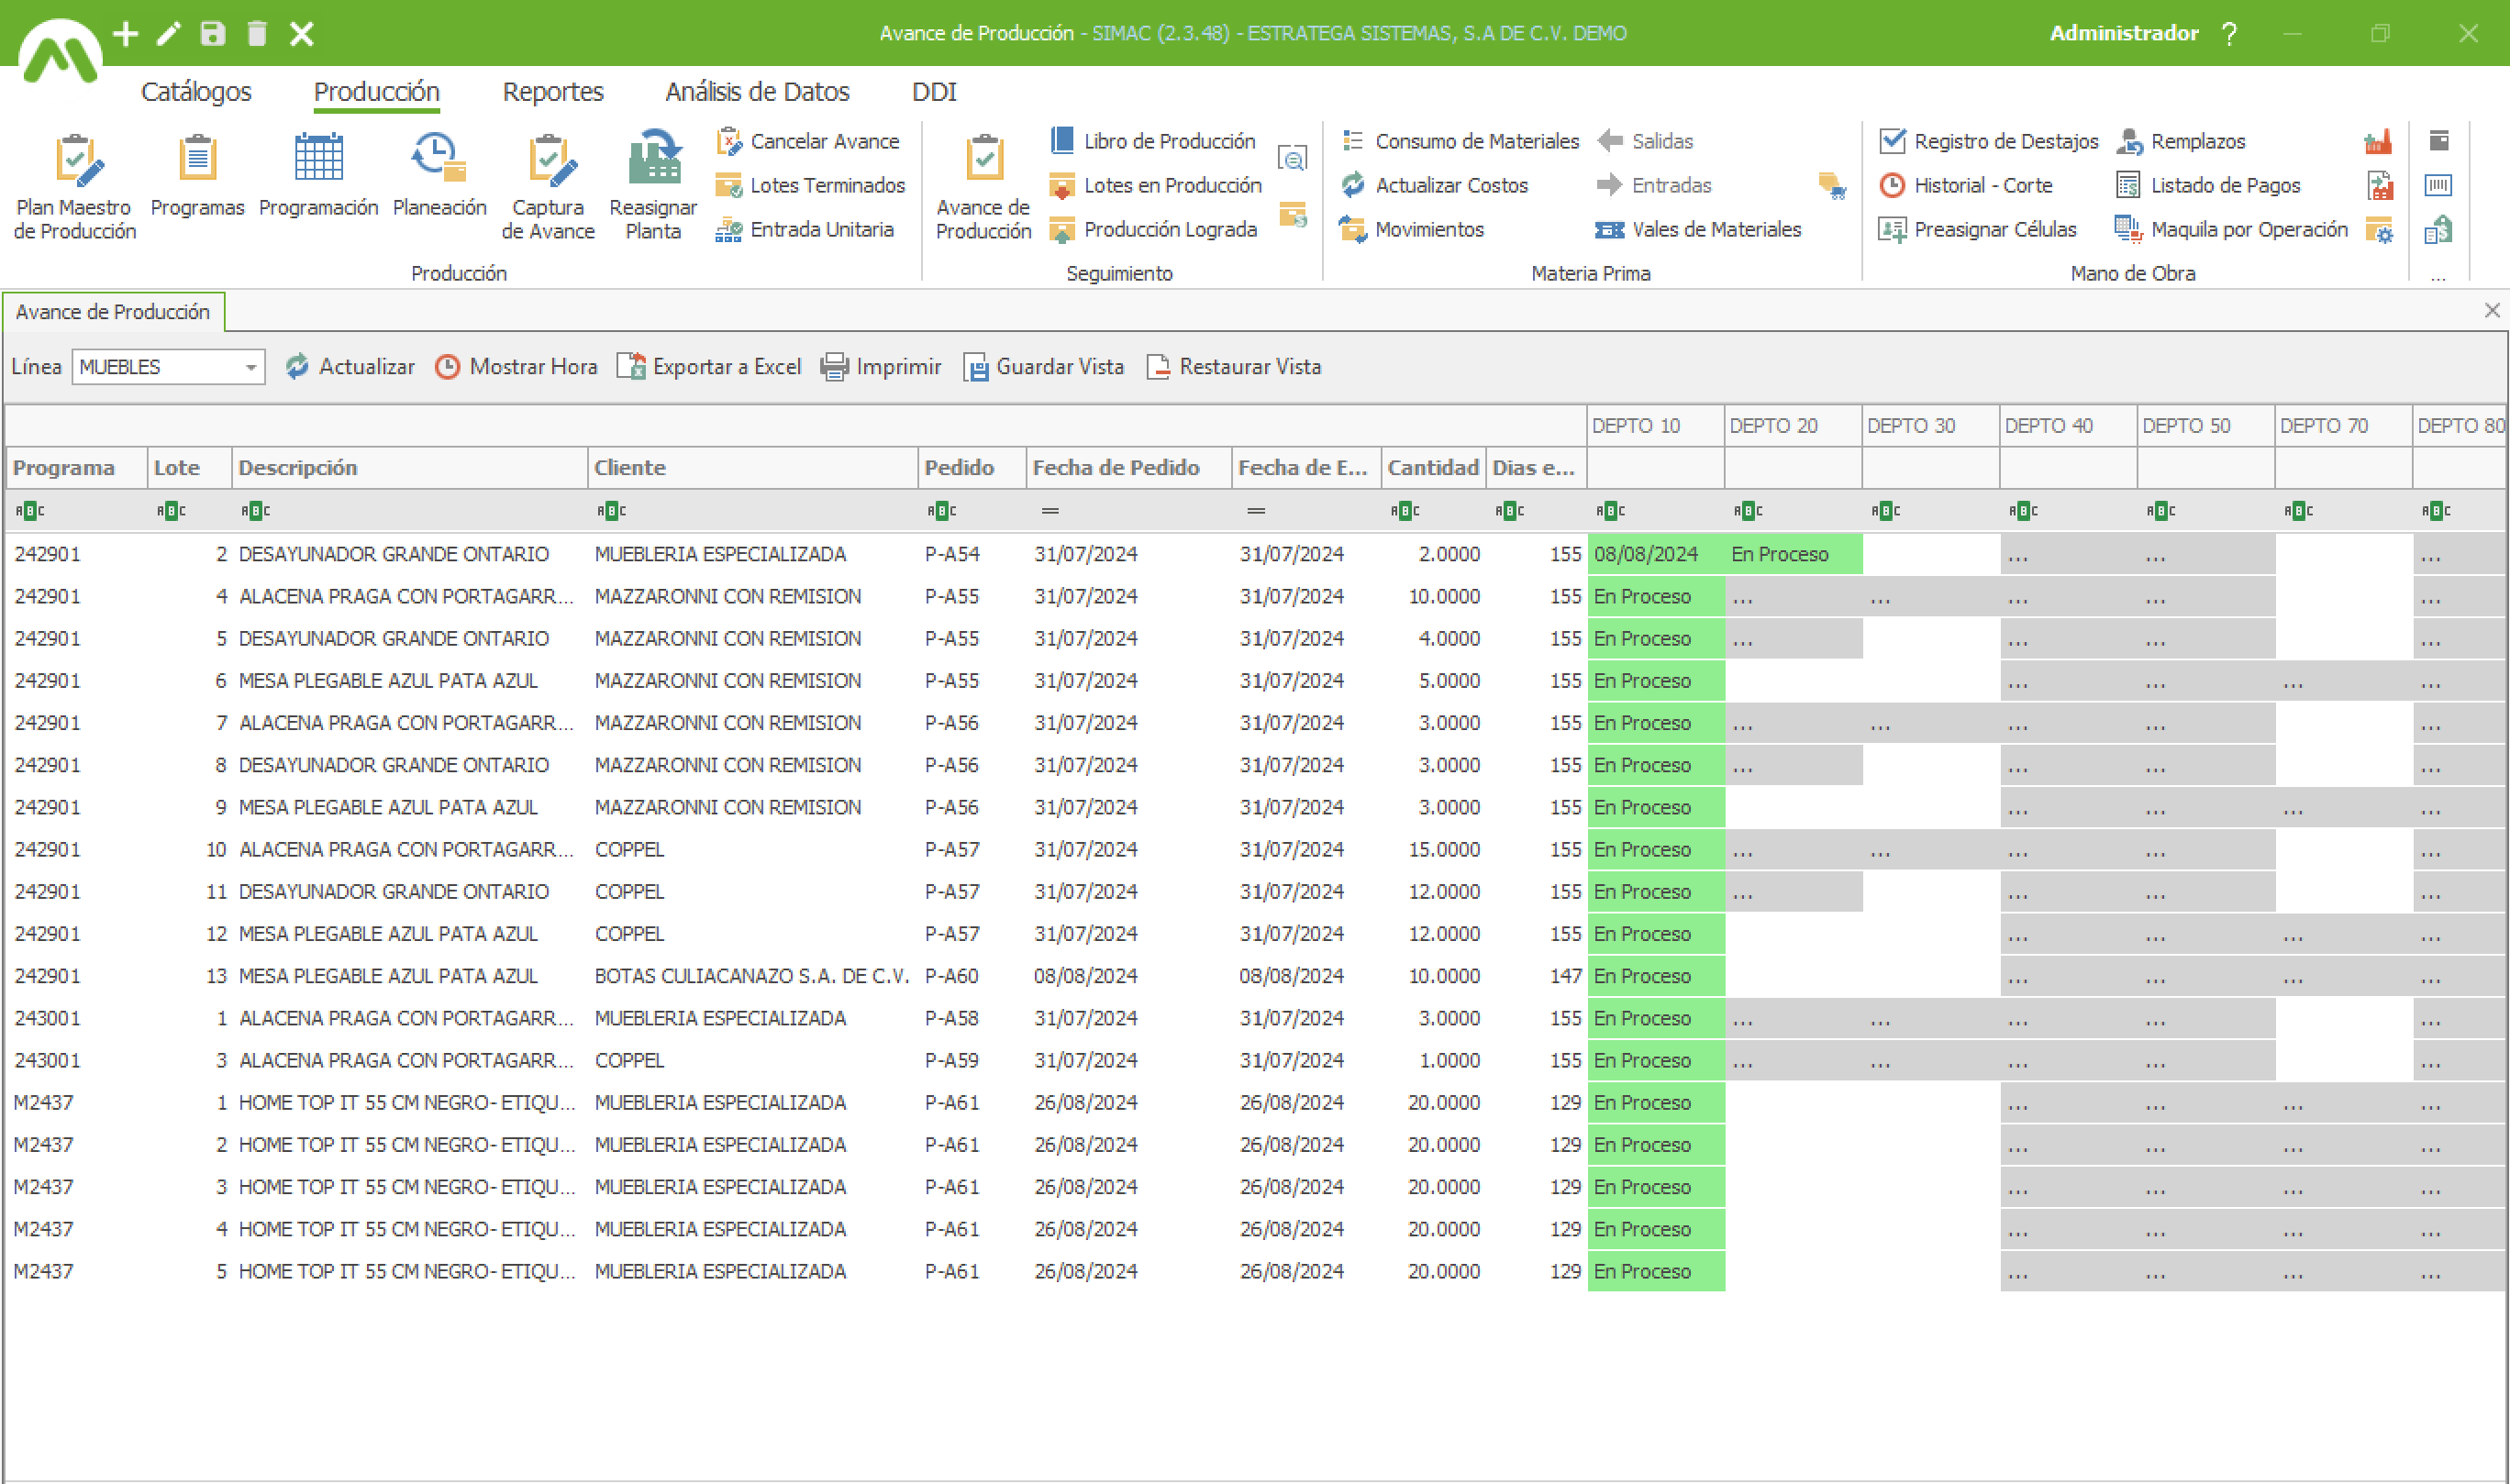Click Guardar Vista button
The image size is (2510, 1484).
point(1044,367)
